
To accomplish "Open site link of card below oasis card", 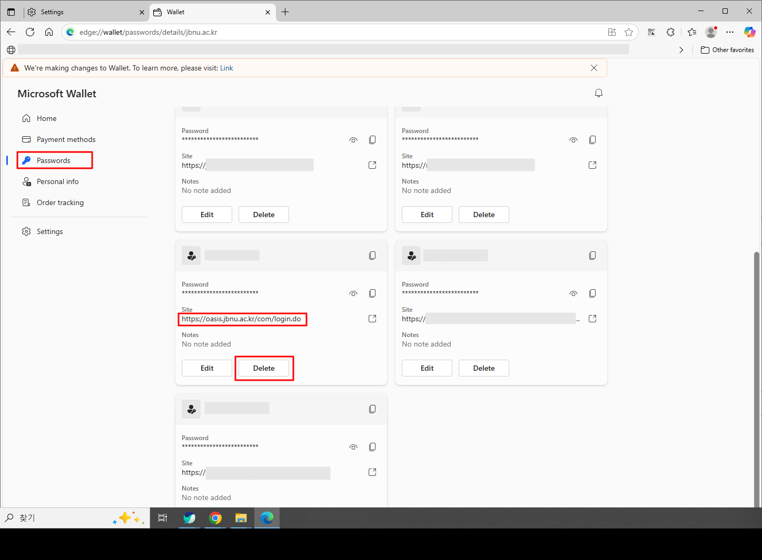I will (372, 472).
